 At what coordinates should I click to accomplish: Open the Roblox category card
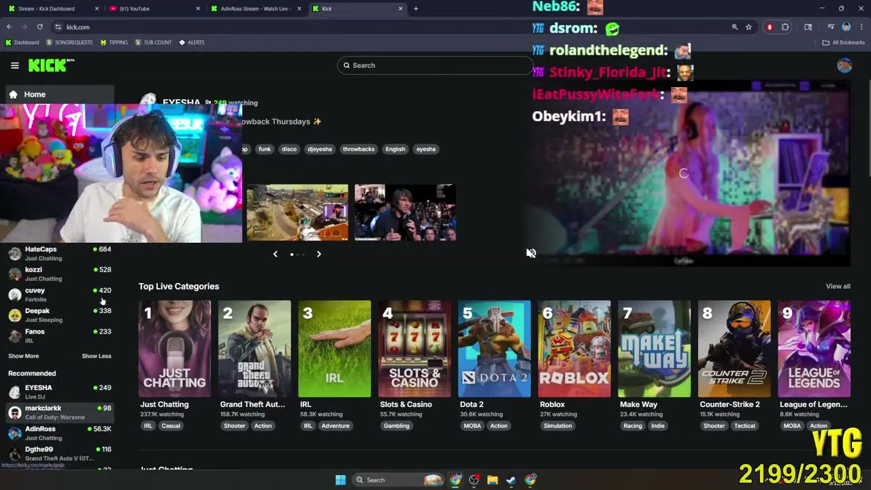pos(574,348)
